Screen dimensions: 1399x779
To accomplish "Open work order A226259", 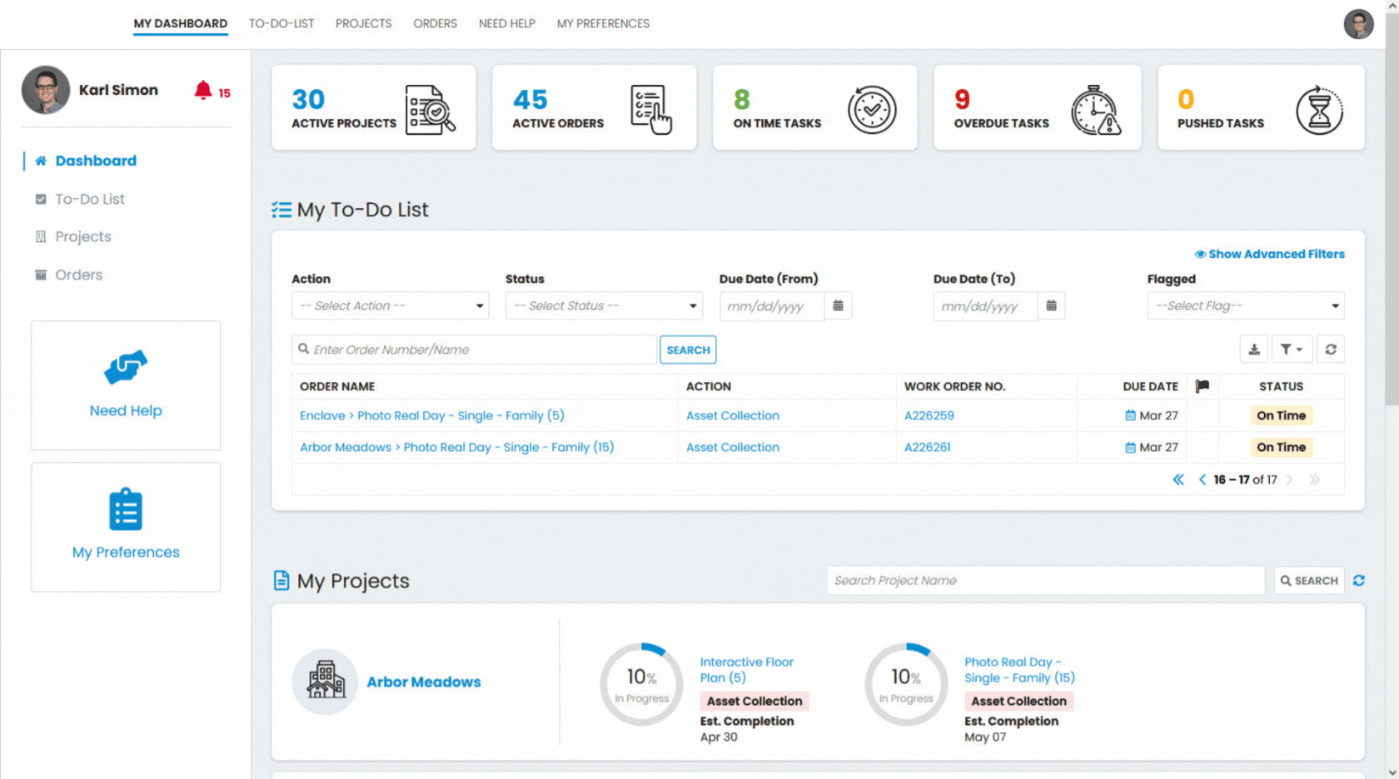I will [x=929, y=415].
